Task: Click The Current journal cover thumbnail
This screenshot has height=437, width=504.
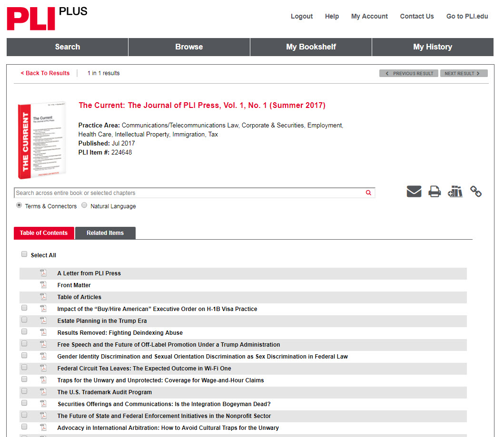Action: pos(42,140)
